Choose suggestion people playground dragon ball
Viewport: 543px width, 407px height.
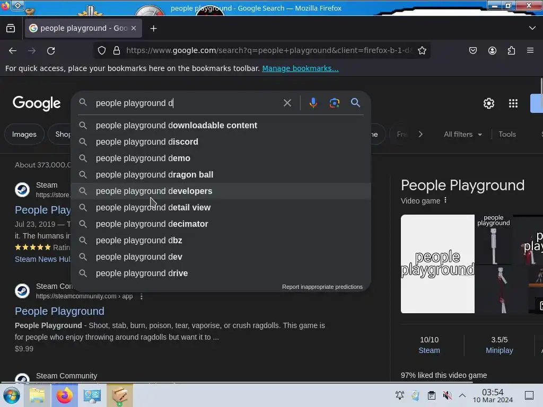tap(221, 174)
